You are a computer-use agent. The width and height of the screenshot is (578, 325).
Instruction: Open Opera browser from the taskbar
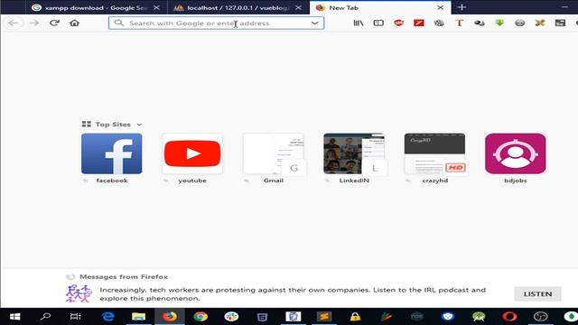pyautogui.click(x=509, y=317)
